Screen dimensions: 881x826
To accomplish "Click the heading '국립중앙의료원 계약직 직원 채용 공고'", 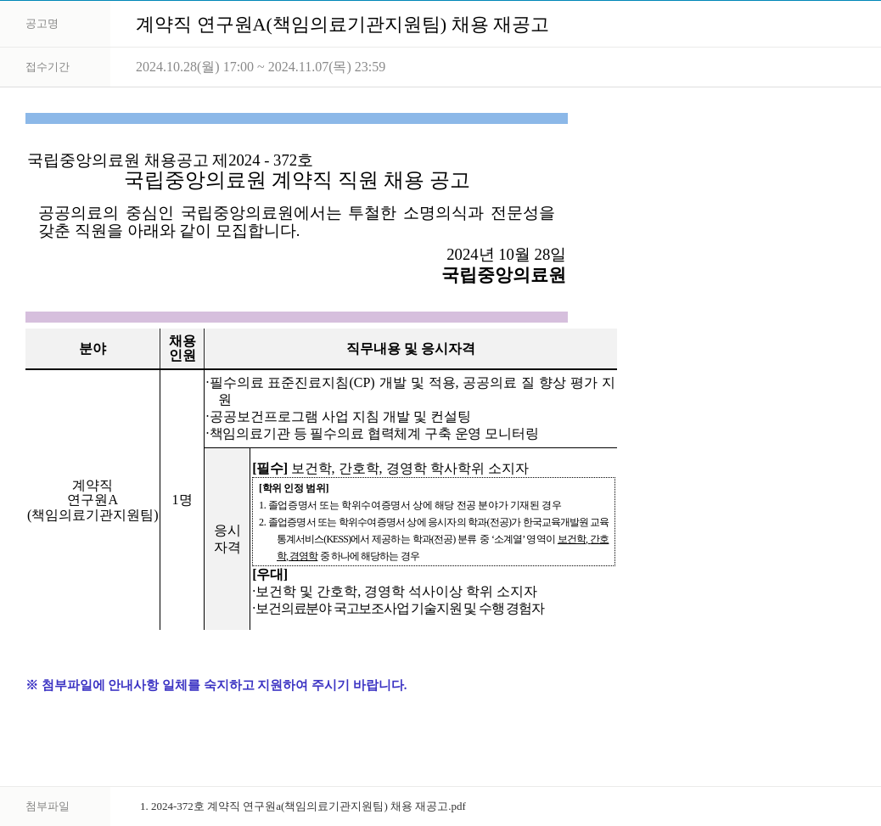I will pyautogui.click(x=297, y=180).
